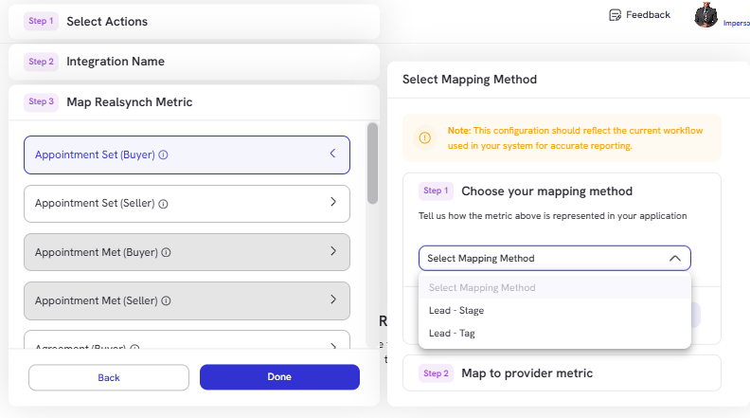Screen dimensions: 750x418
Task: Click the Feedback notepad icon
Action: (x=615, y=15)
